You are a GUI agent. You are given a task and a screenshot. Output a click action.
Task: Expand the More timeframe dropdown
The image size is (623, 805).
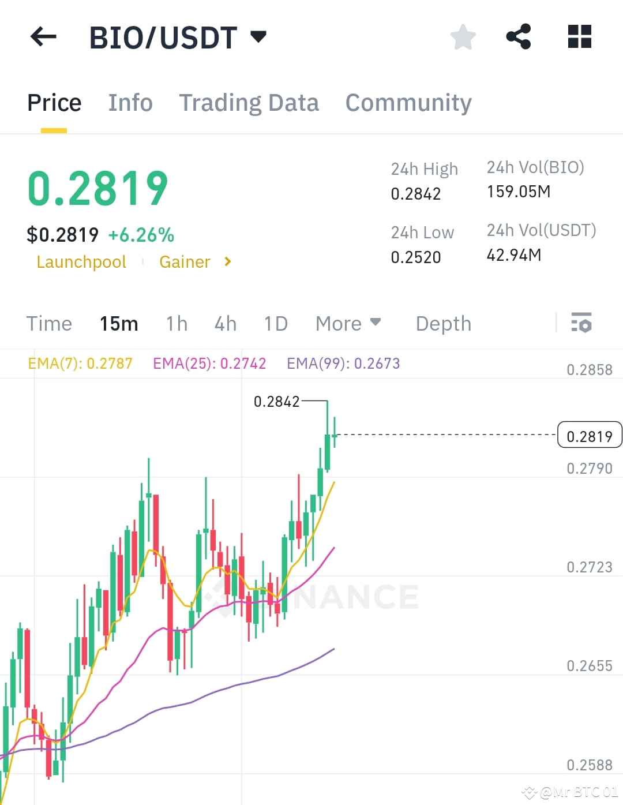point(348,324)
